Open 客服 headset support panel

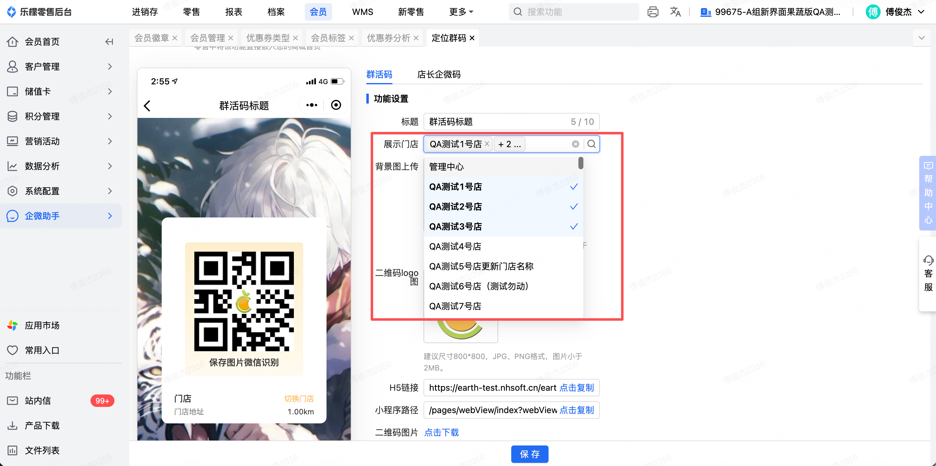point(928,273)
